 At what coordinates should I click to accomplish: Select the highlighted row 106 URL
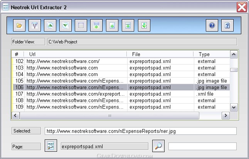(x=75, y=87)
